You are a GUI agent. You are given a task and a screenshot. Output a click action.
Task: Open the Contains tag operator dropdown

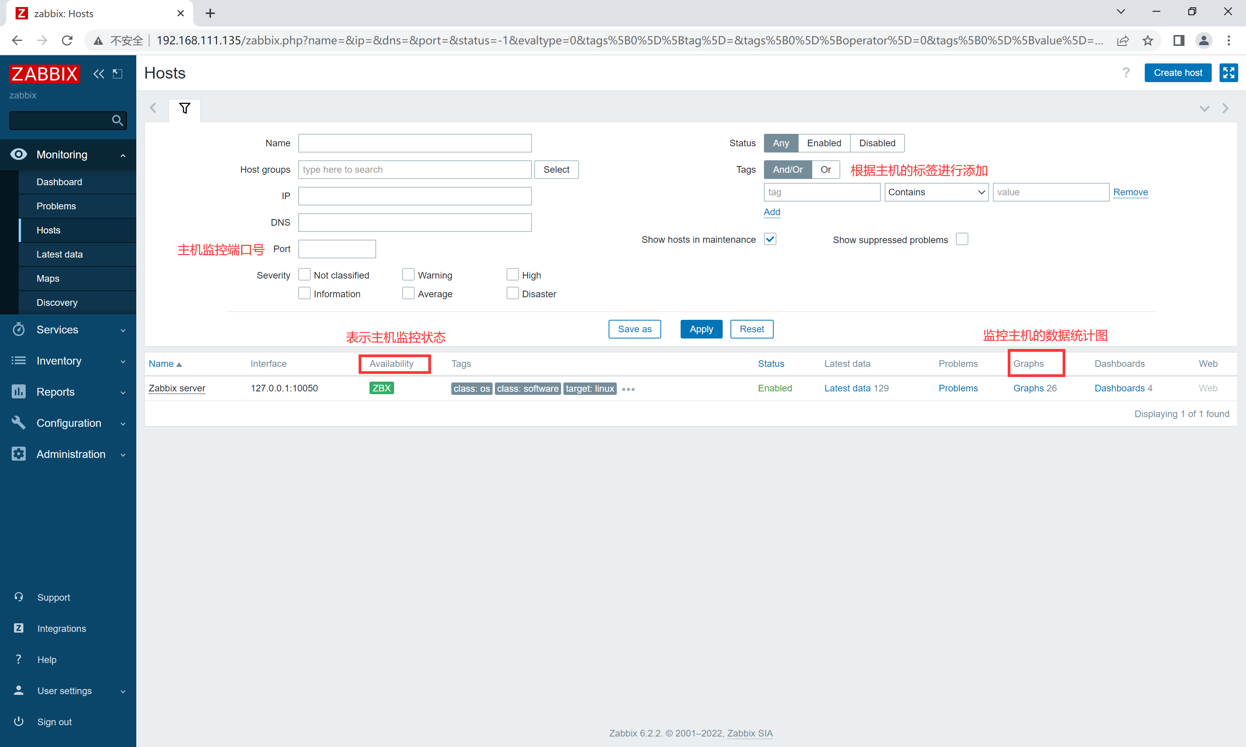(x=936, y=192)
